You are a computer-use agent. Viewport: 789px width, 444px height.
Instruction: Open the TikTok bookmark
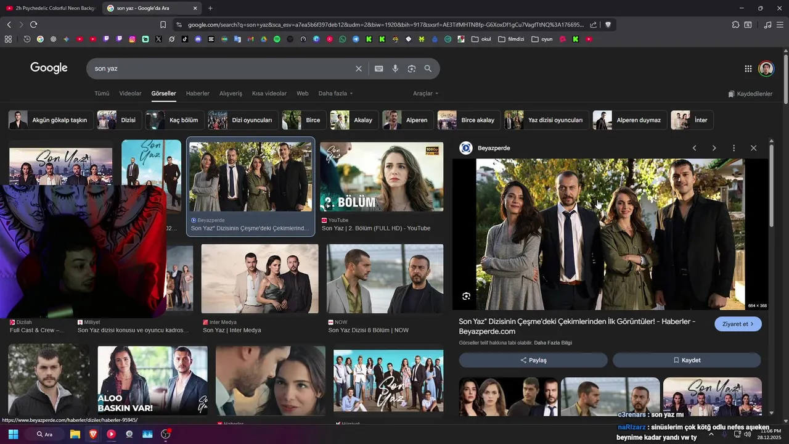click(185, 39)
